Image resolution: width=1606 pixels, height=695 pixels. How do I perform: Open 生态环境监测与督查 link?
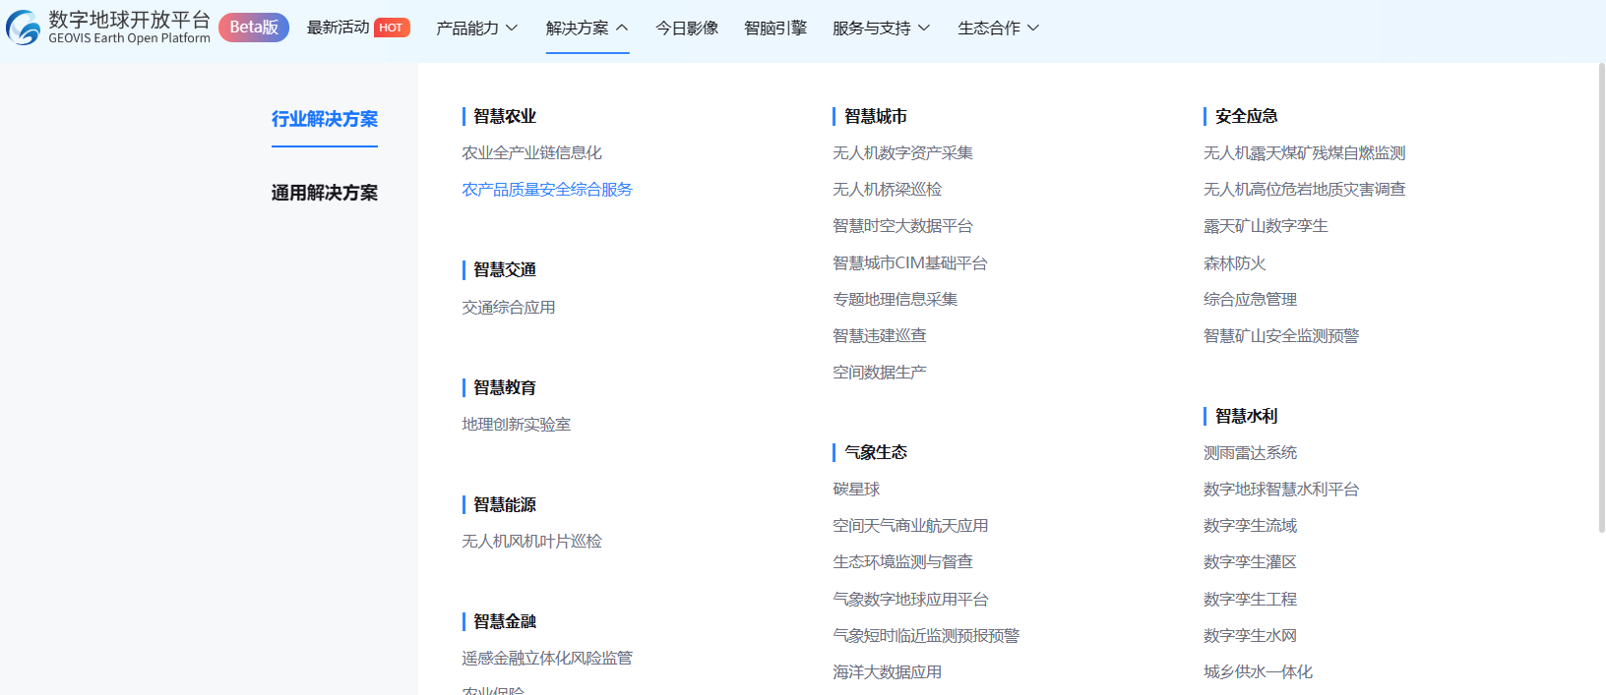(x=902, y=562)
